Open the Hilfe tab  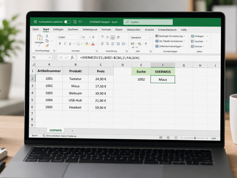pyautogui.click(x=184, y=30)
